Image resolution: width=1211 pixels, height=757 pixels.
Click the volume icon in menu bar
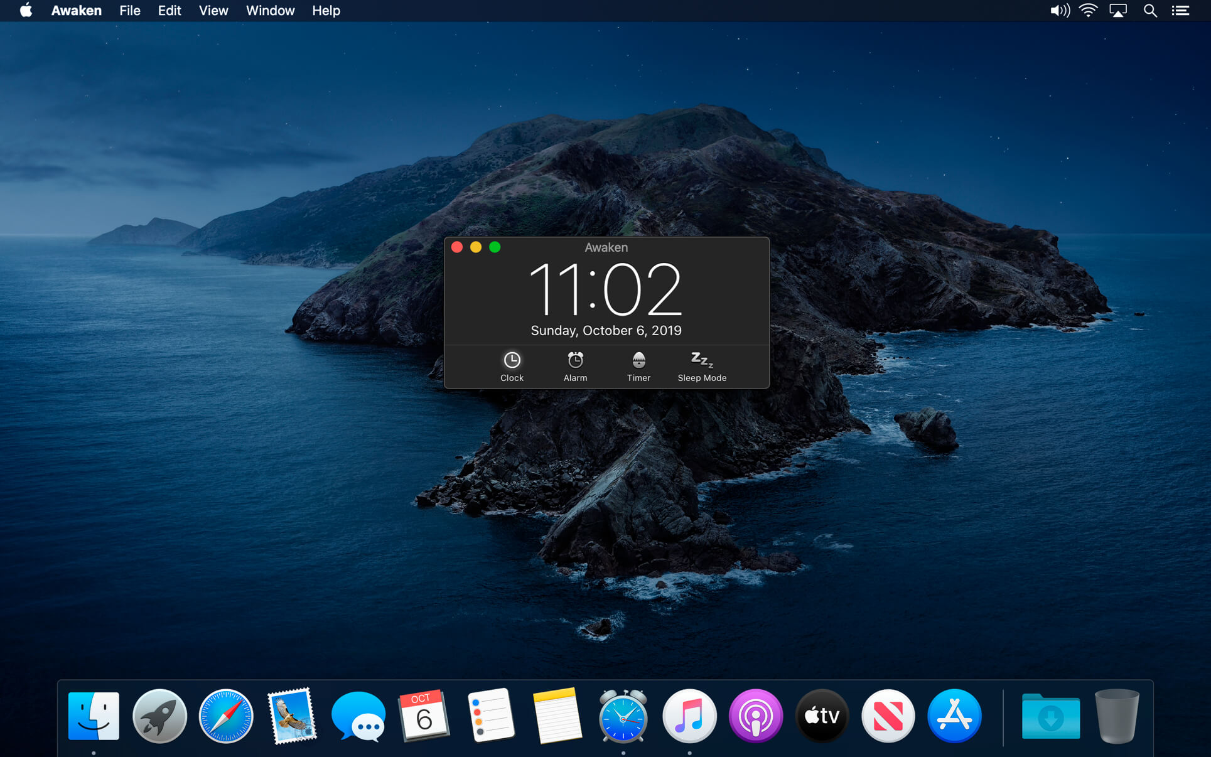[x=1059, y=11]
